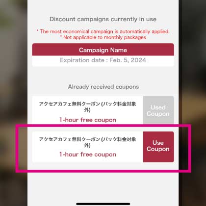Select the Campaign Name header bar
The image size is (206, 206).
[x=103, y=50]
